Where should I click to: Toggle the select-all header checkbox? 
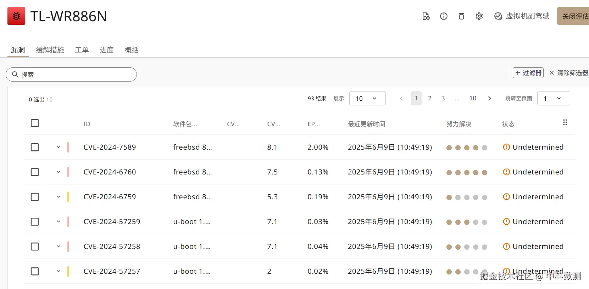pyautogui.click(x=35, y=123)
